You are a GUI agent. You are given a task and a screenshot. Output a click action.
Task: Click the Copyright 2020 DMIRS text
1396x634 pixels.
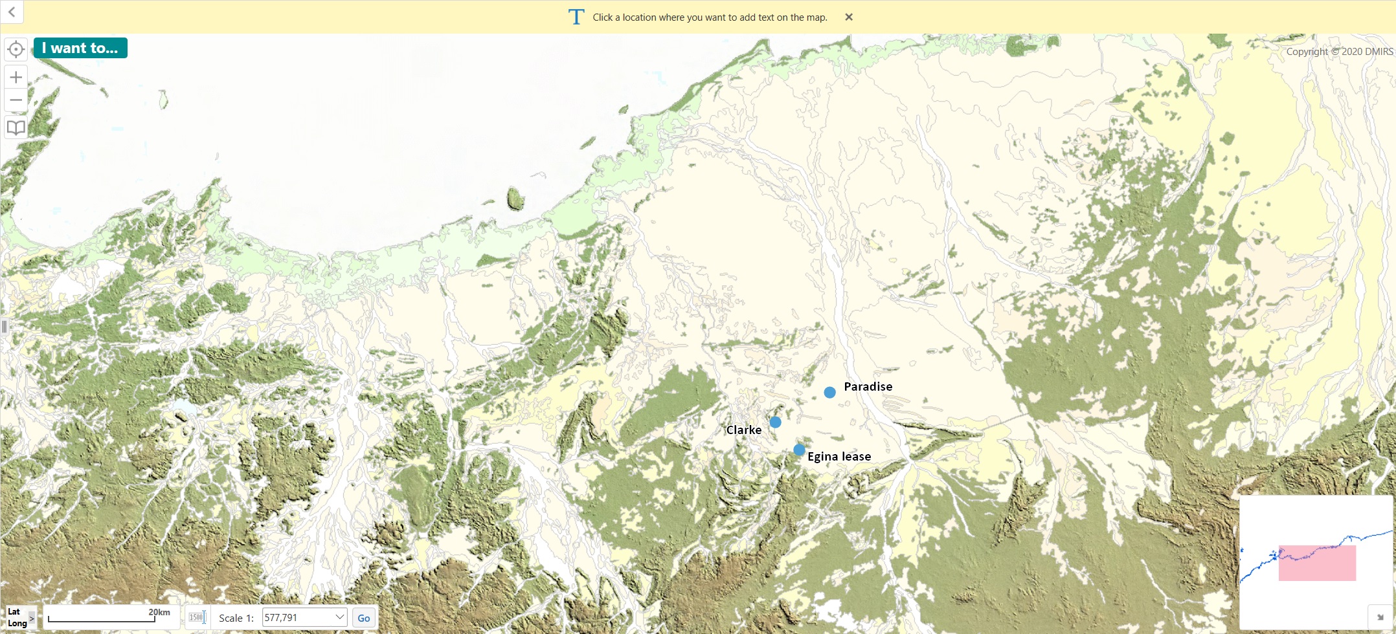click(x=1339, y=52)
